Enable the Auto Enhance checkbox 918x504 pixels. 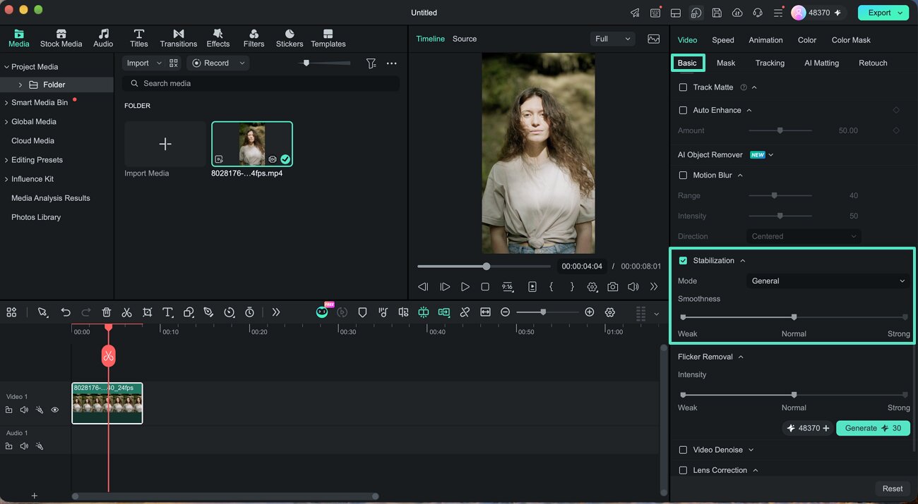click(683, 110)
